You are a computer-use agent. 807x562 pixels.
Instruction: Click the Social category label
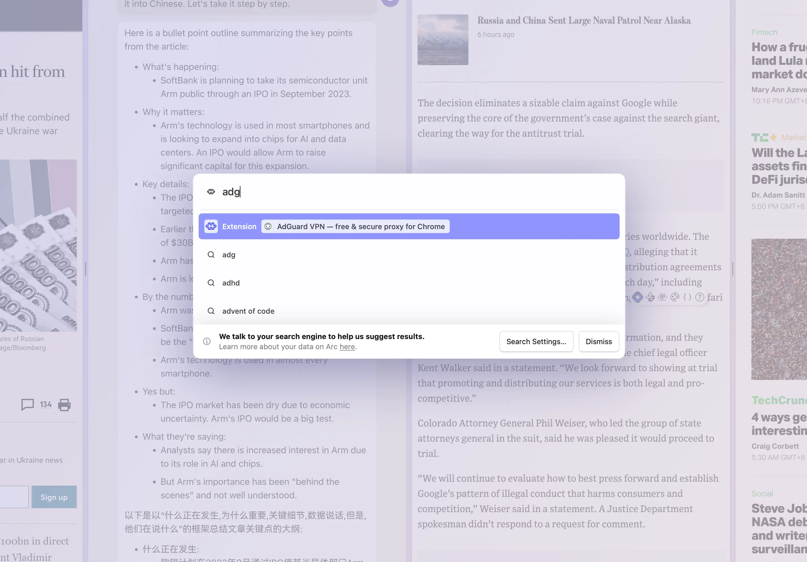[x=762, y=494]
